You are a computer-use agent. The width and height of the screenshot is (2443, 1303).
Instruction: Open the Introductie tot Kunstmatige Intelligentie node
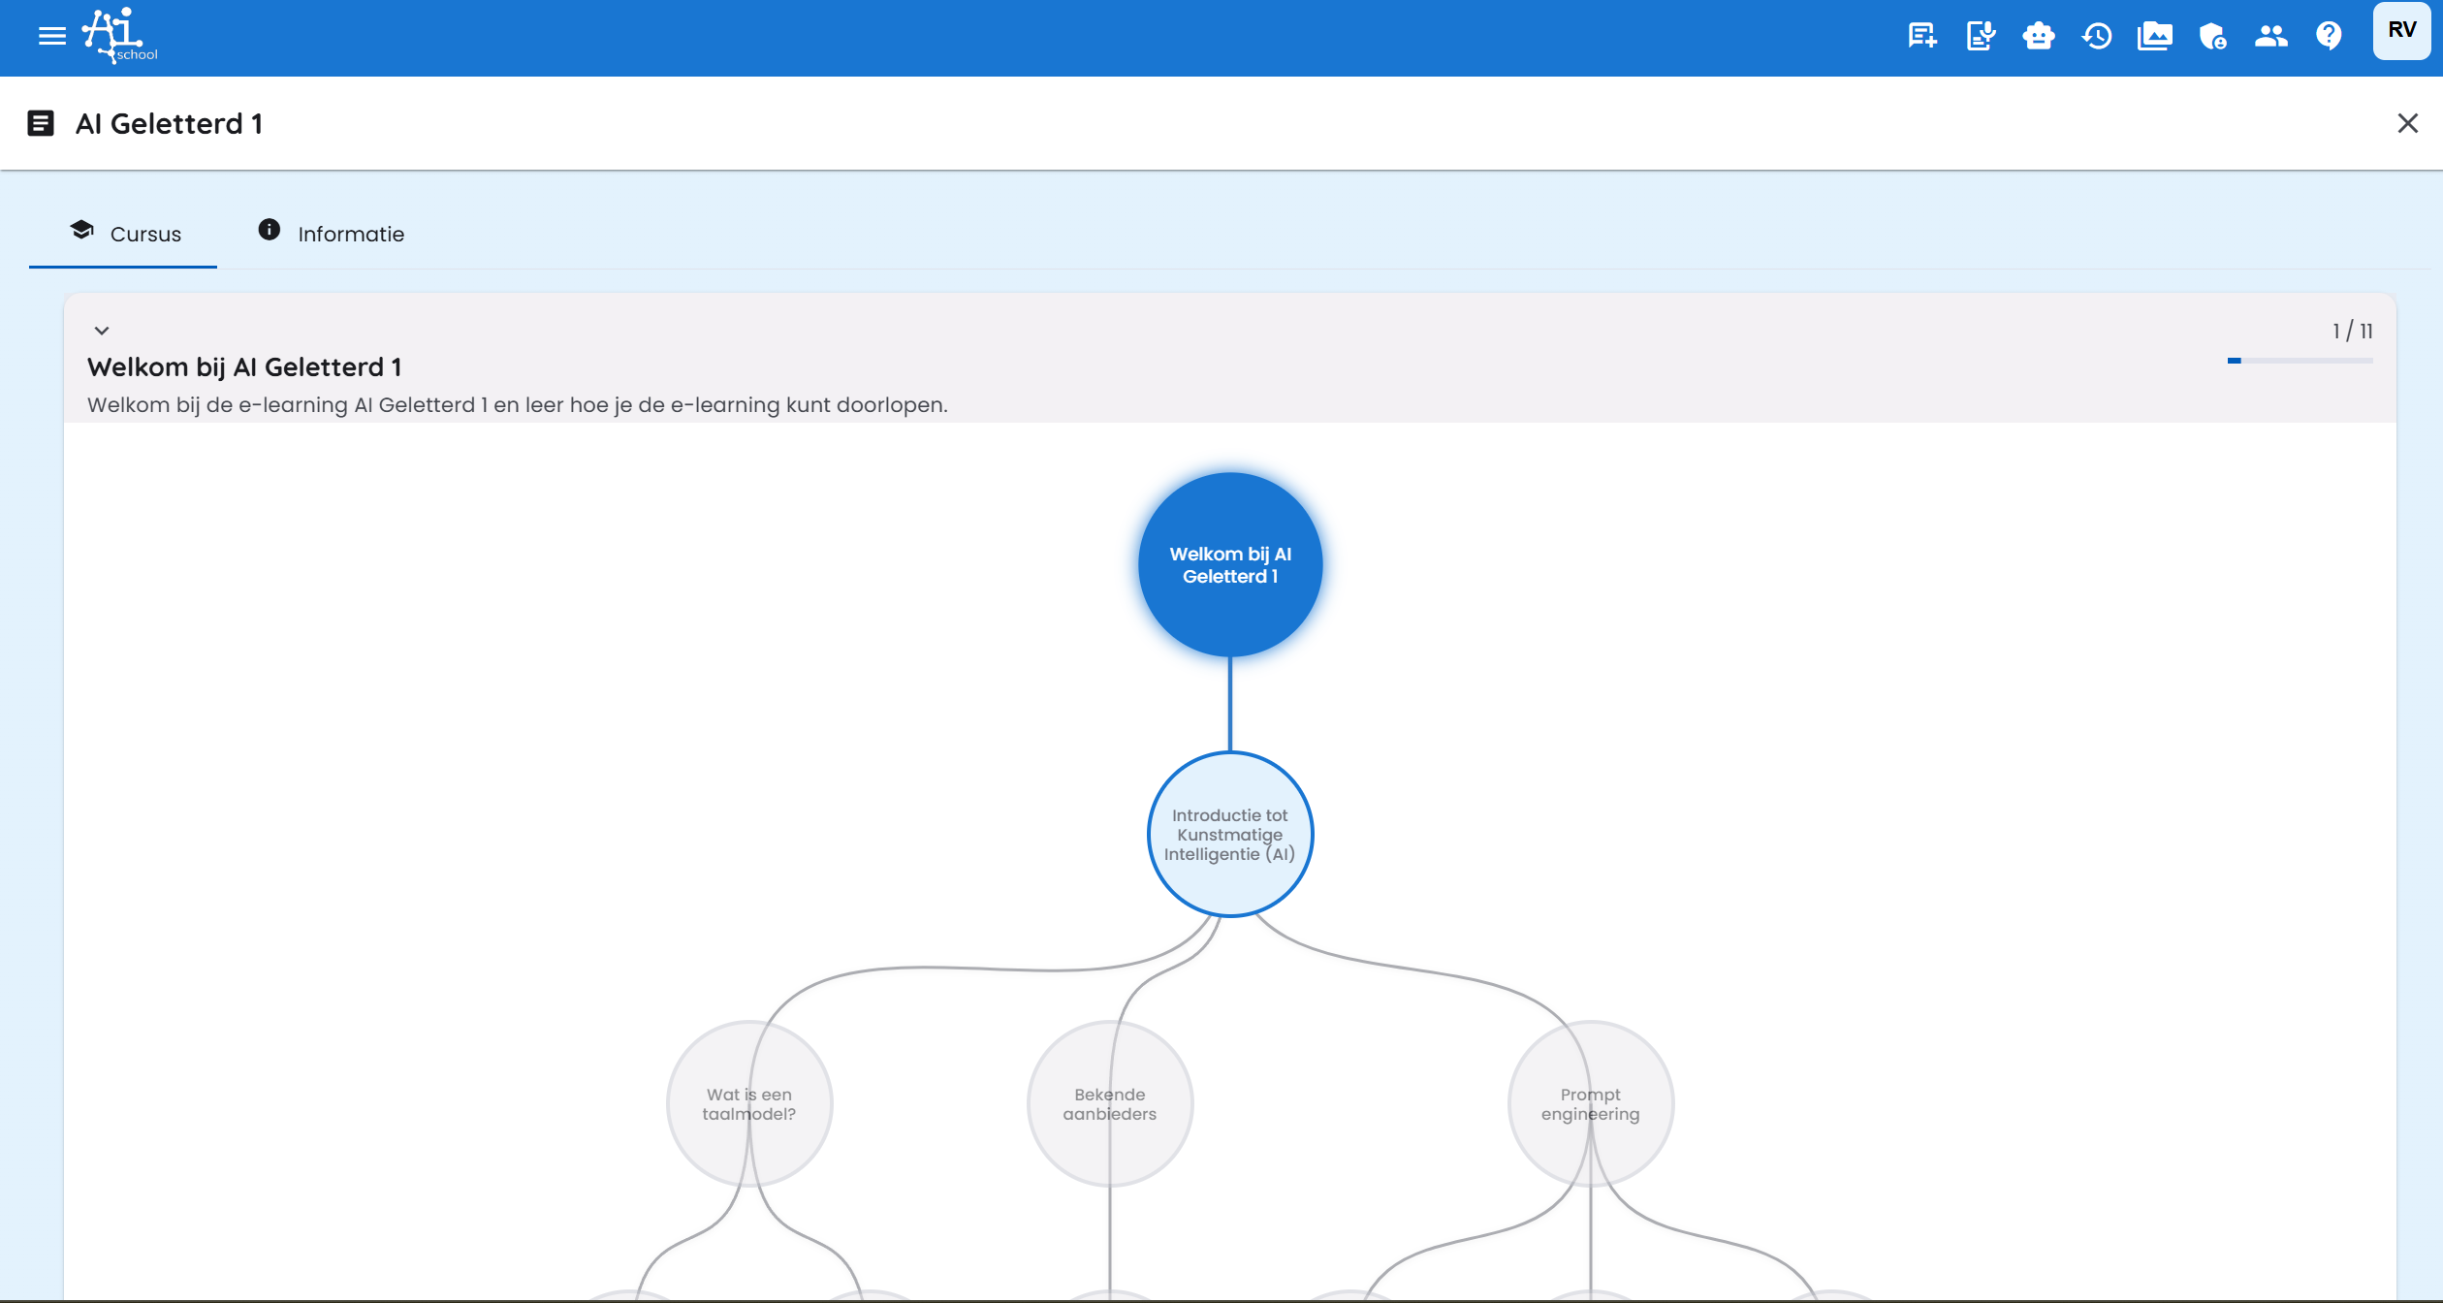(x=1229, y=835)
